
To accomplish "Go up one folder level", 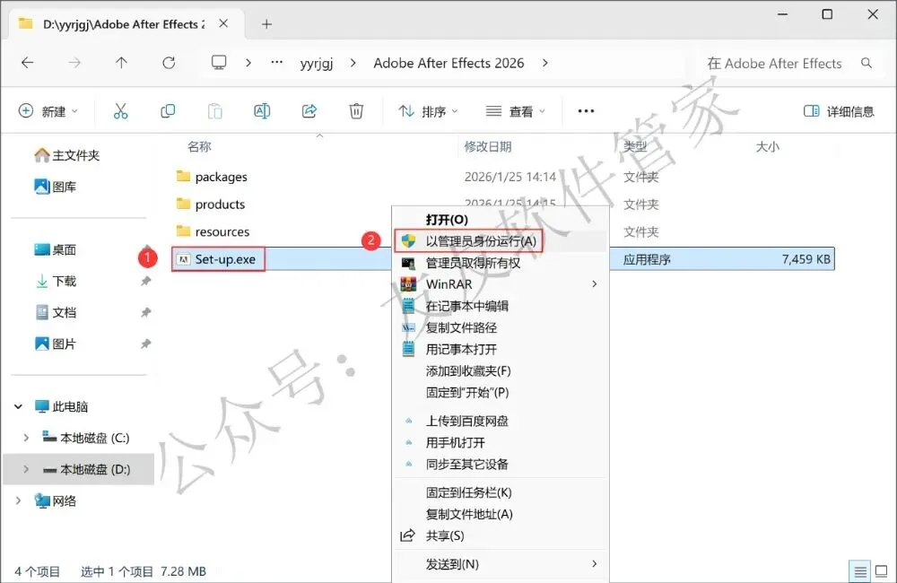I will pos(121,63).
